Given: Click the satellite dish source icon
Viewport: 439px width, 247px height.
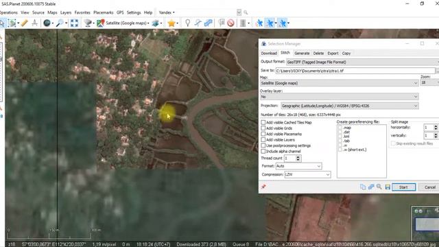Looking at the screenshot, I should [88, 23].
